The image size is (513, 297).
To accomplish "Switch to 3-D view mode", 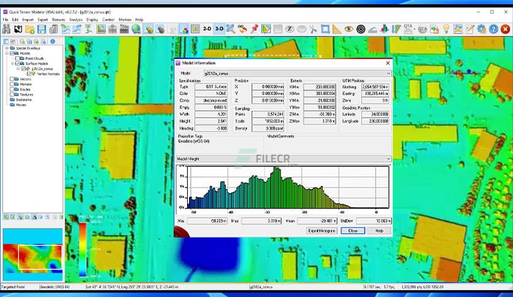I will click(x=219, y=29).
